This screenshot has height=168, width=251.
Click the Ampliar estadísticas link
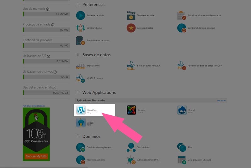tap(34, 106)
